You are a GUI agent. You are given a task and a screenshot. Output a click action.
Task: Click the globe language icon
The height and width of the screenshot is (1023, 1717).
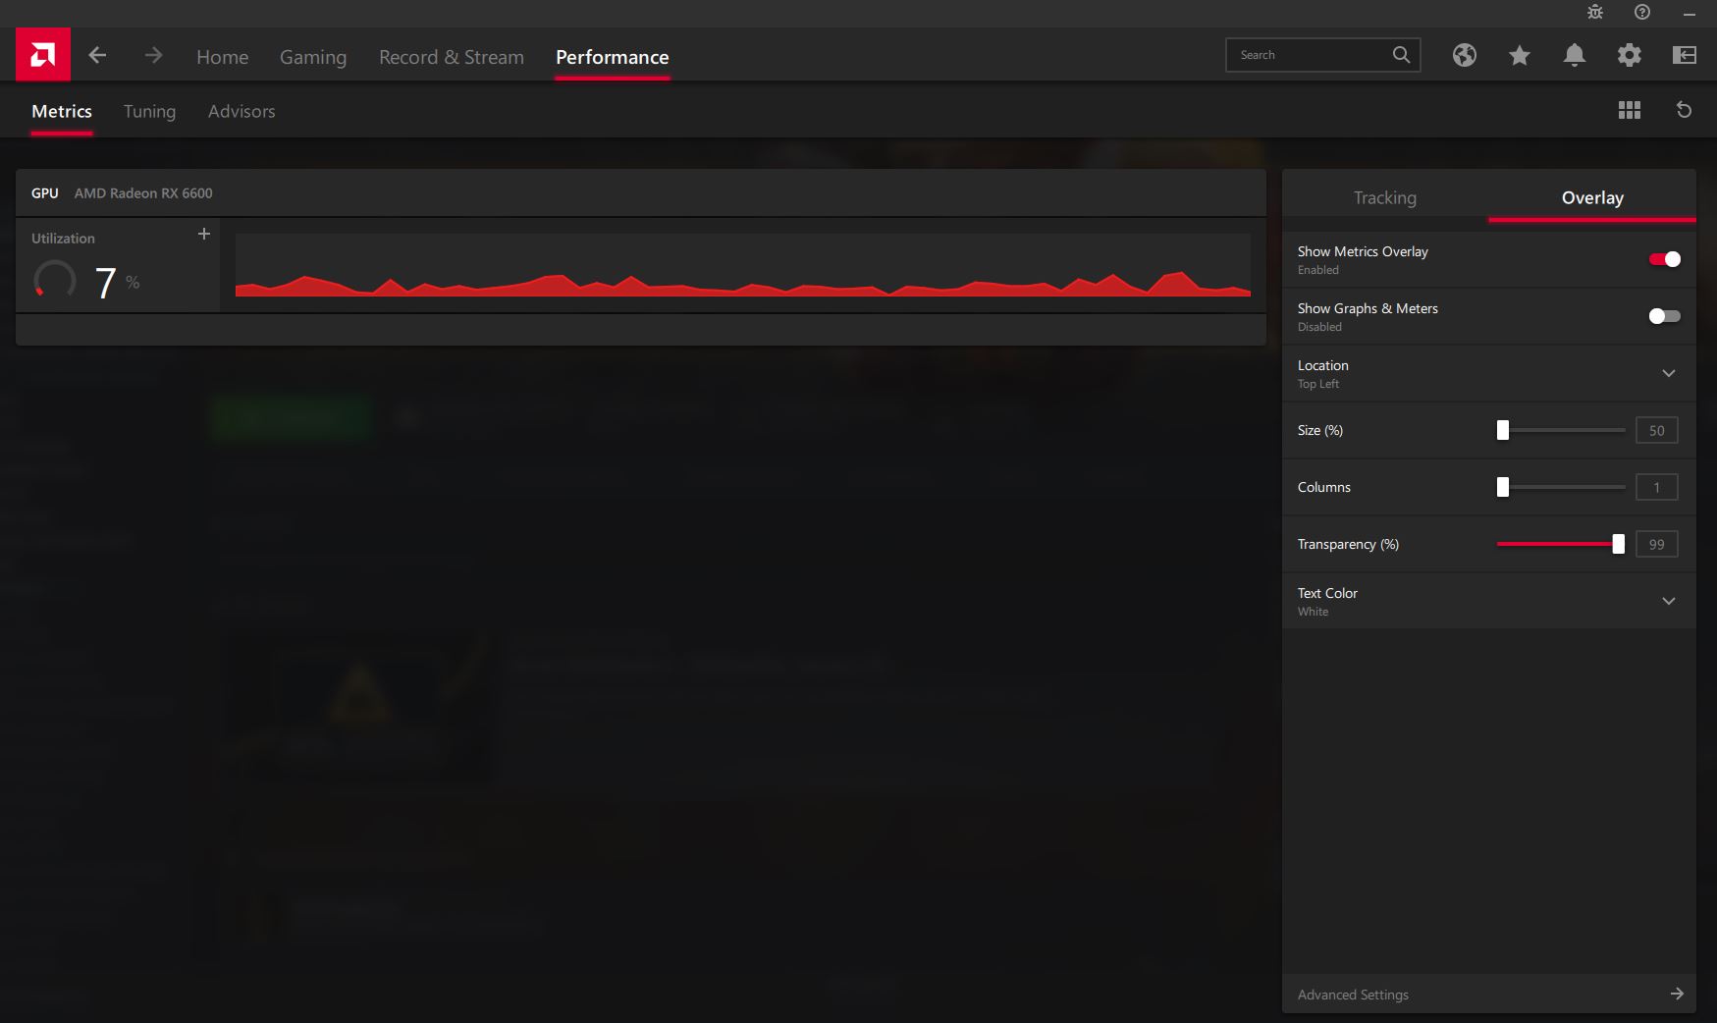pyautogui.click(x=1464, y=55)
